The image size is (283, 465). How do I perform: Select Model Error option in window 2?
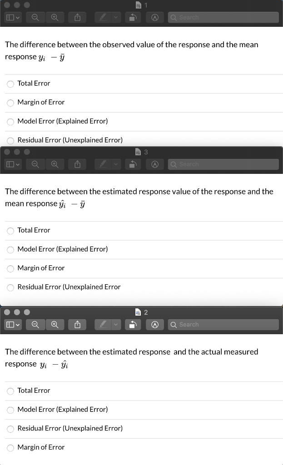tap(10, 410)
